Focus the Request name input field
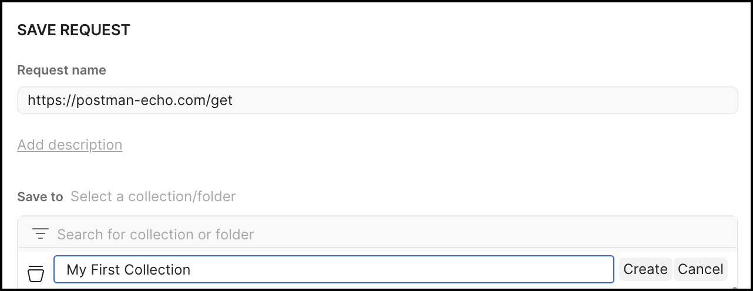Image resolution: width=753 pixels, height=291 pixels. (377, 100)
